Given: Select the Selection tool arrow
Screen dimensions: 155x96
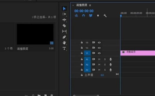Looking at the screenshot, I should pyautogui.click(x=64, y=9).
